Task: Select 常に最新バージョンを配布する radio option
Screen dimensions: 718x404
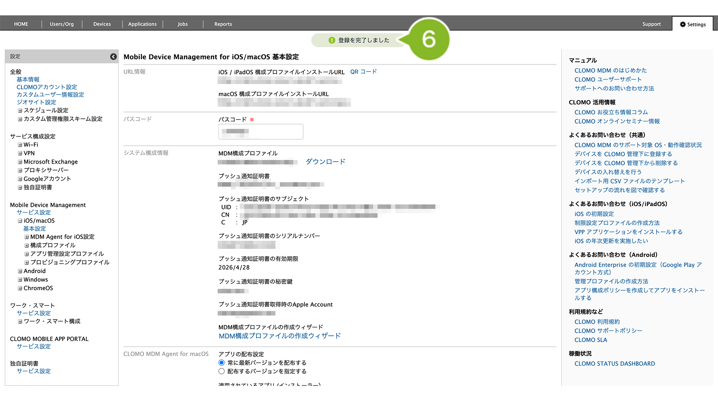Action: pos(221,363)
